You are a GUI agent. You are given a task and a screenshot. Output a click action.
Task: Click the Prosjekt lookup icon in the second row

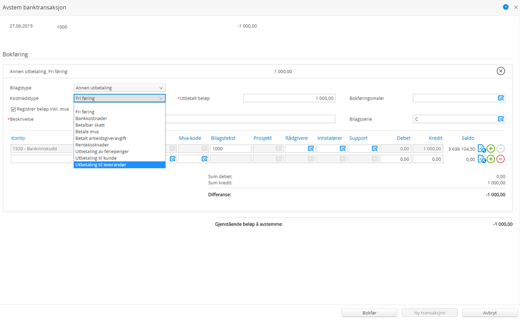click(279, 159)
